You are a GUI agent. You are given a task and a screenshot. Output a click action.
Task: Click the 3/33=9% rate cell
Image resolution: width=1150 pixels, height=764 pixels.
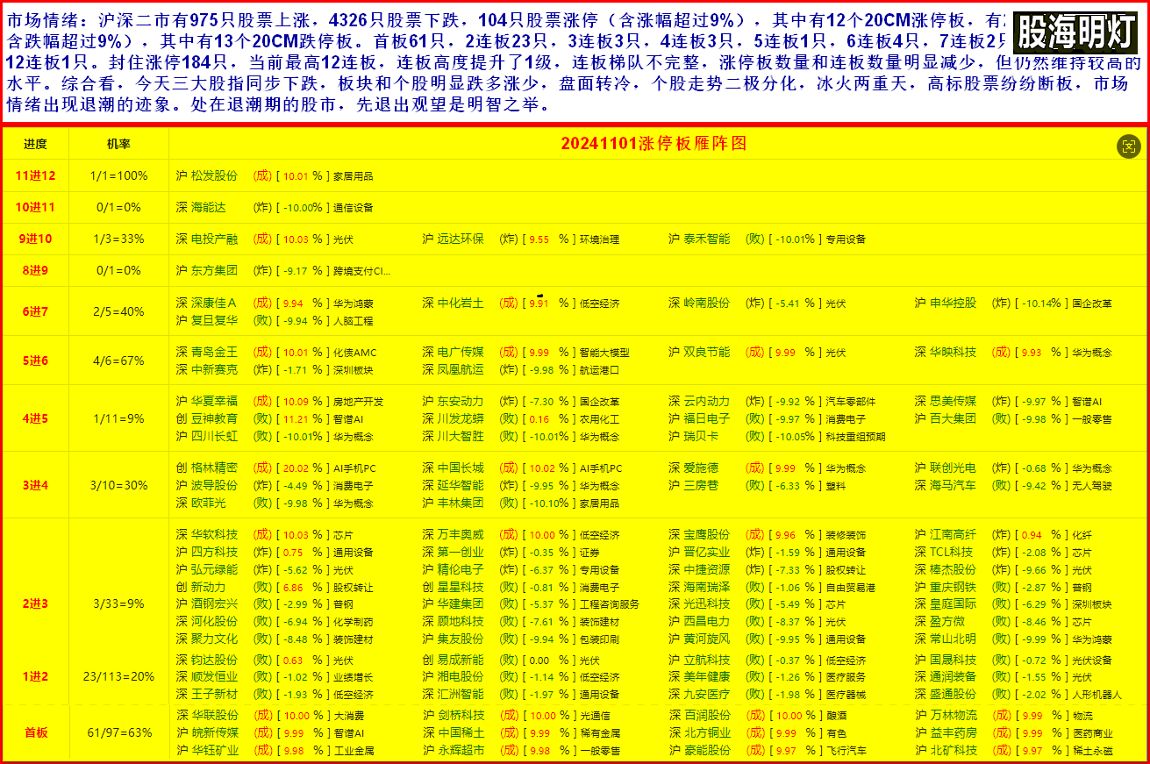118,603
